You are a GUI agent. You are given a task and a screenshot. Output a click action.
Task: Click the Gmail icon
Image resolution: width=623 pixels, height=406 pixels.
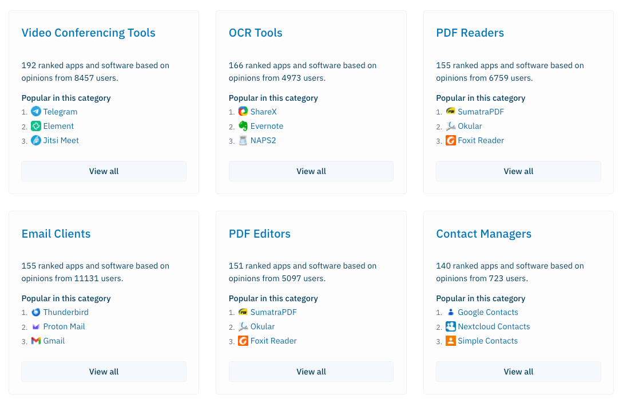click(36, 341)
